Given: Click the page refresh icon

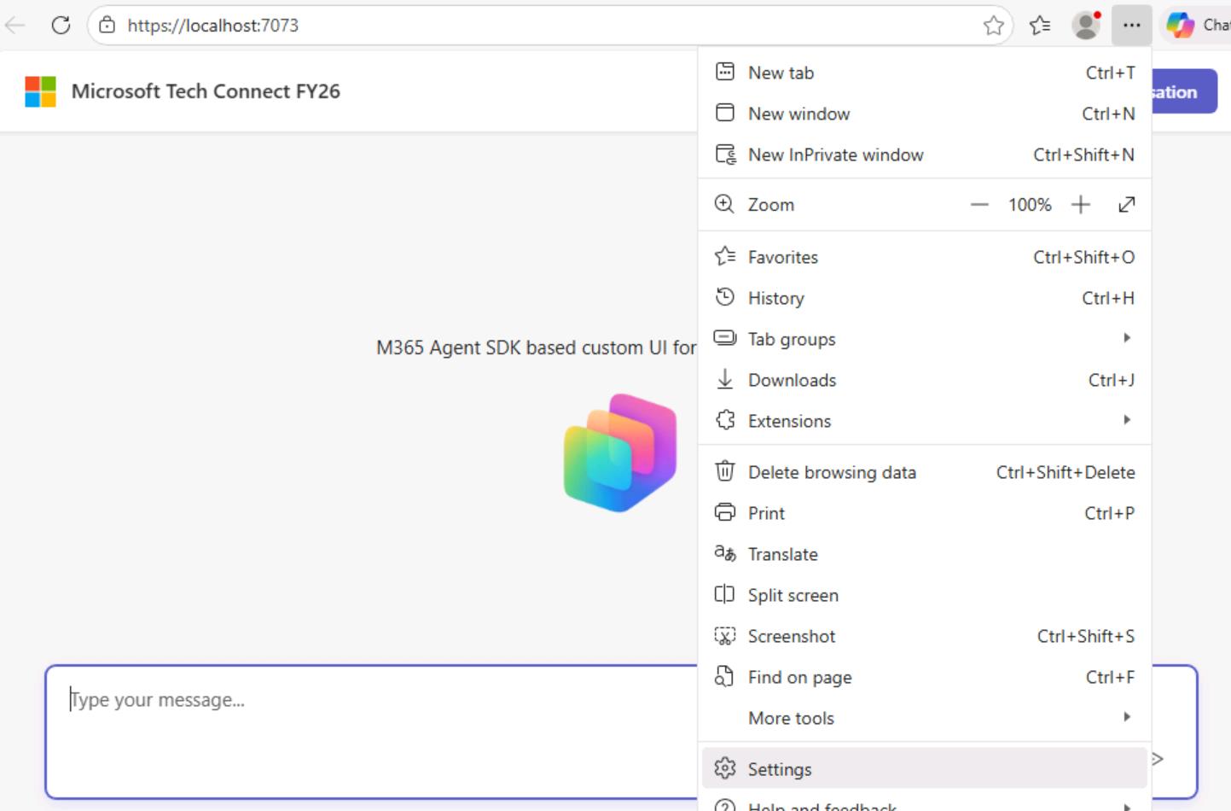Looking at the screenshot, I should (x=61, y=26).
